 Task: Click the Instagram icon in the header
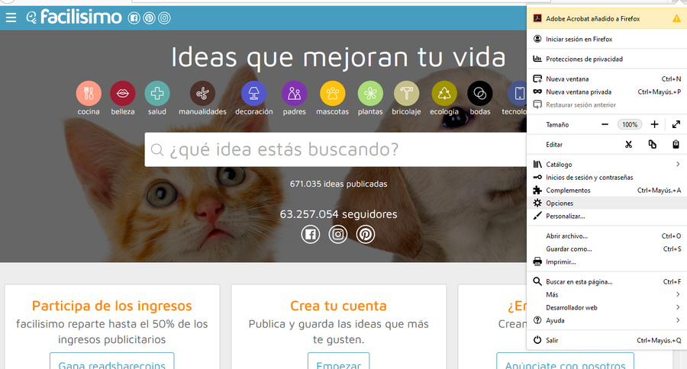tap(164, 18)
